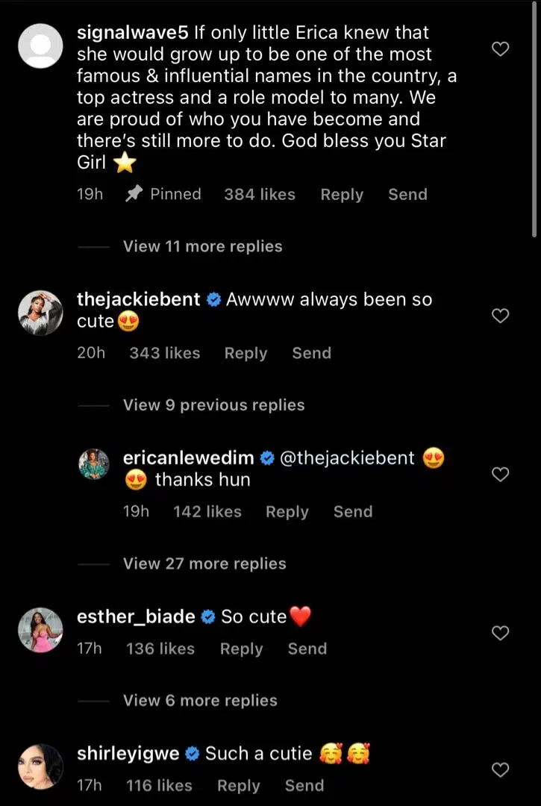This screenshot has height=806, width=541.
Task: Send thejackiebent's comment to someone
Action: (x=311, y=353)
